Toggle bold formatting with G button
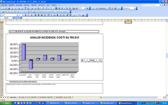Viewport: 168px width, 105px height. tap(25, 15)
